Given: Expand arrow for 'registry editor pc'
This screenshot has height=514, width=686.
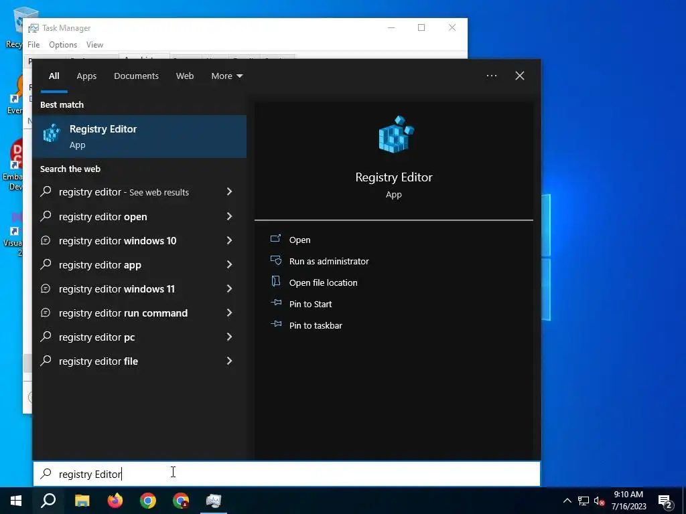Looking at the screenshot, I should tap(229, 337).
